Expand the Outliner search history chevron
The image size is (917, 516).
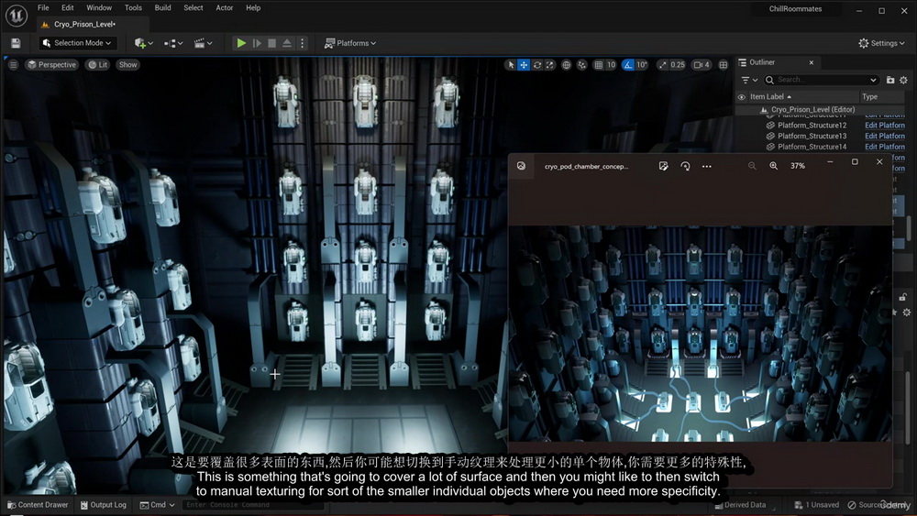pyautogui.click(x=873, y=80)
